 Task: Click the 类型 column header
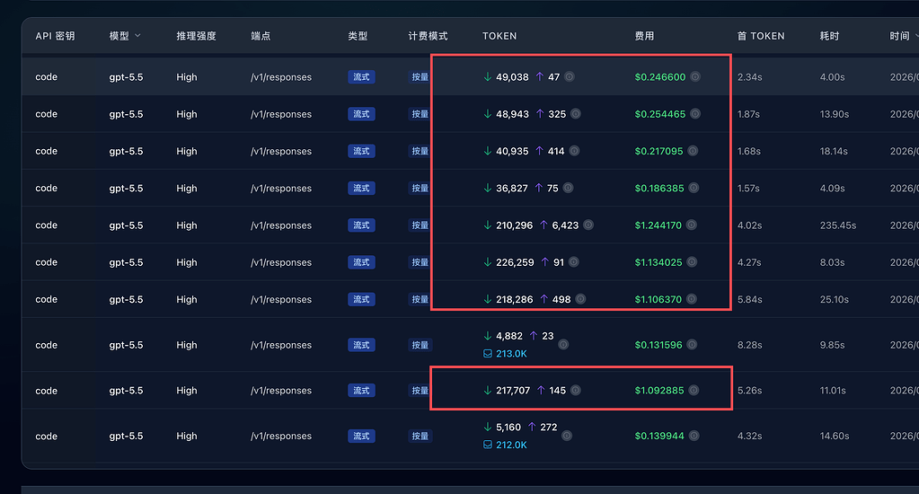point(358,36)
